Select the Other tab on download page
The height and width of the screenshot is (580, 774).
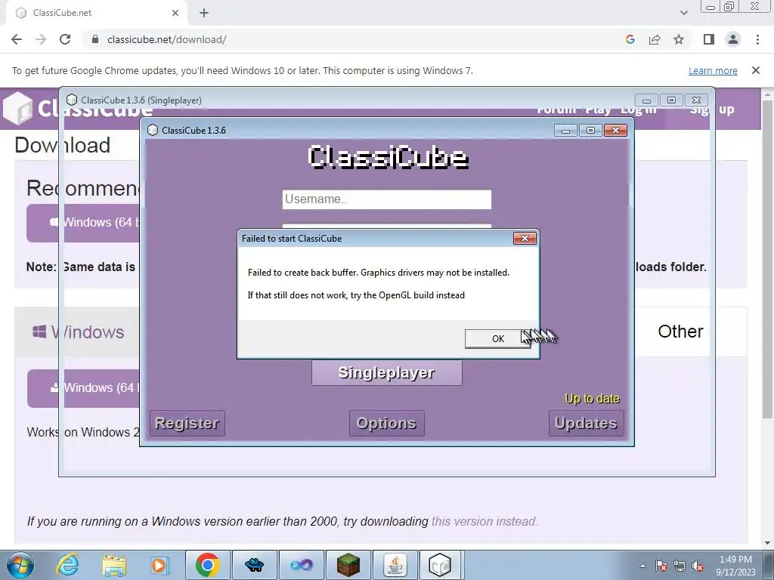click(680, 332)
